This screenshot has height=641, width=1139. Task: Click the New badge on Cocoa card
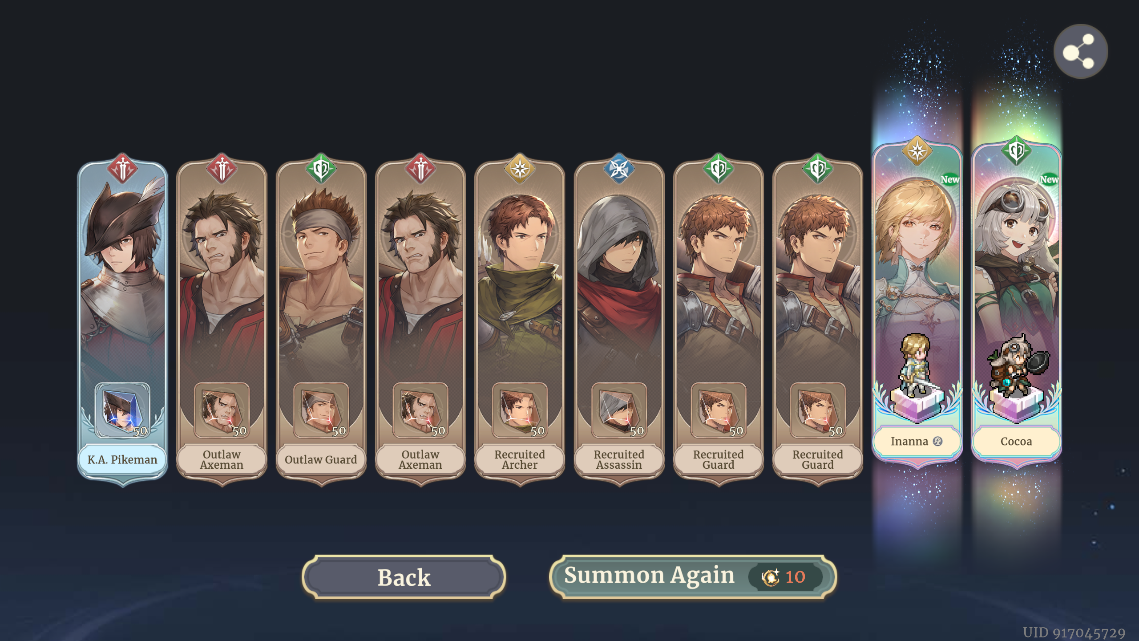pyautogui.click(x=1049, y=179)
